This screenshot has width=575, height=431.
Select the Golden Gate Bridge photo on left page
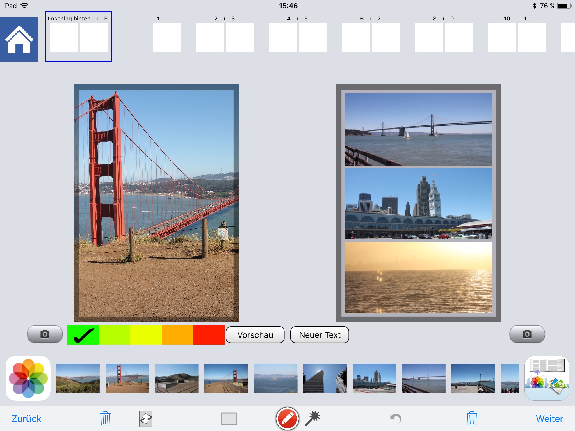156,203
